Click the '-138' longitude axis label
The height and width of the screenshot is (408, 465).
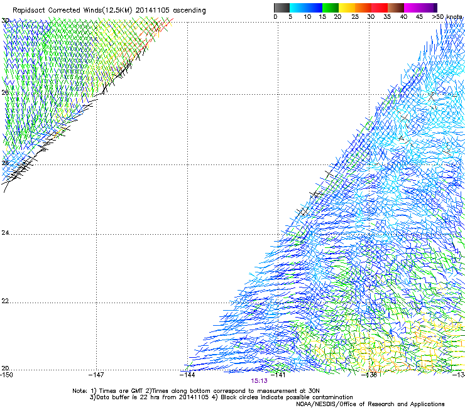pos(369,375)
